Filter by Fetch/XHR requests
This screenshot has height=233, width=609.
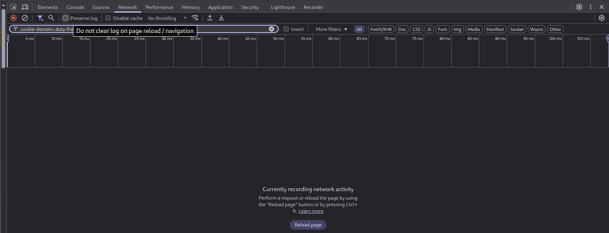pyautogui.click(x=381, y=29)
